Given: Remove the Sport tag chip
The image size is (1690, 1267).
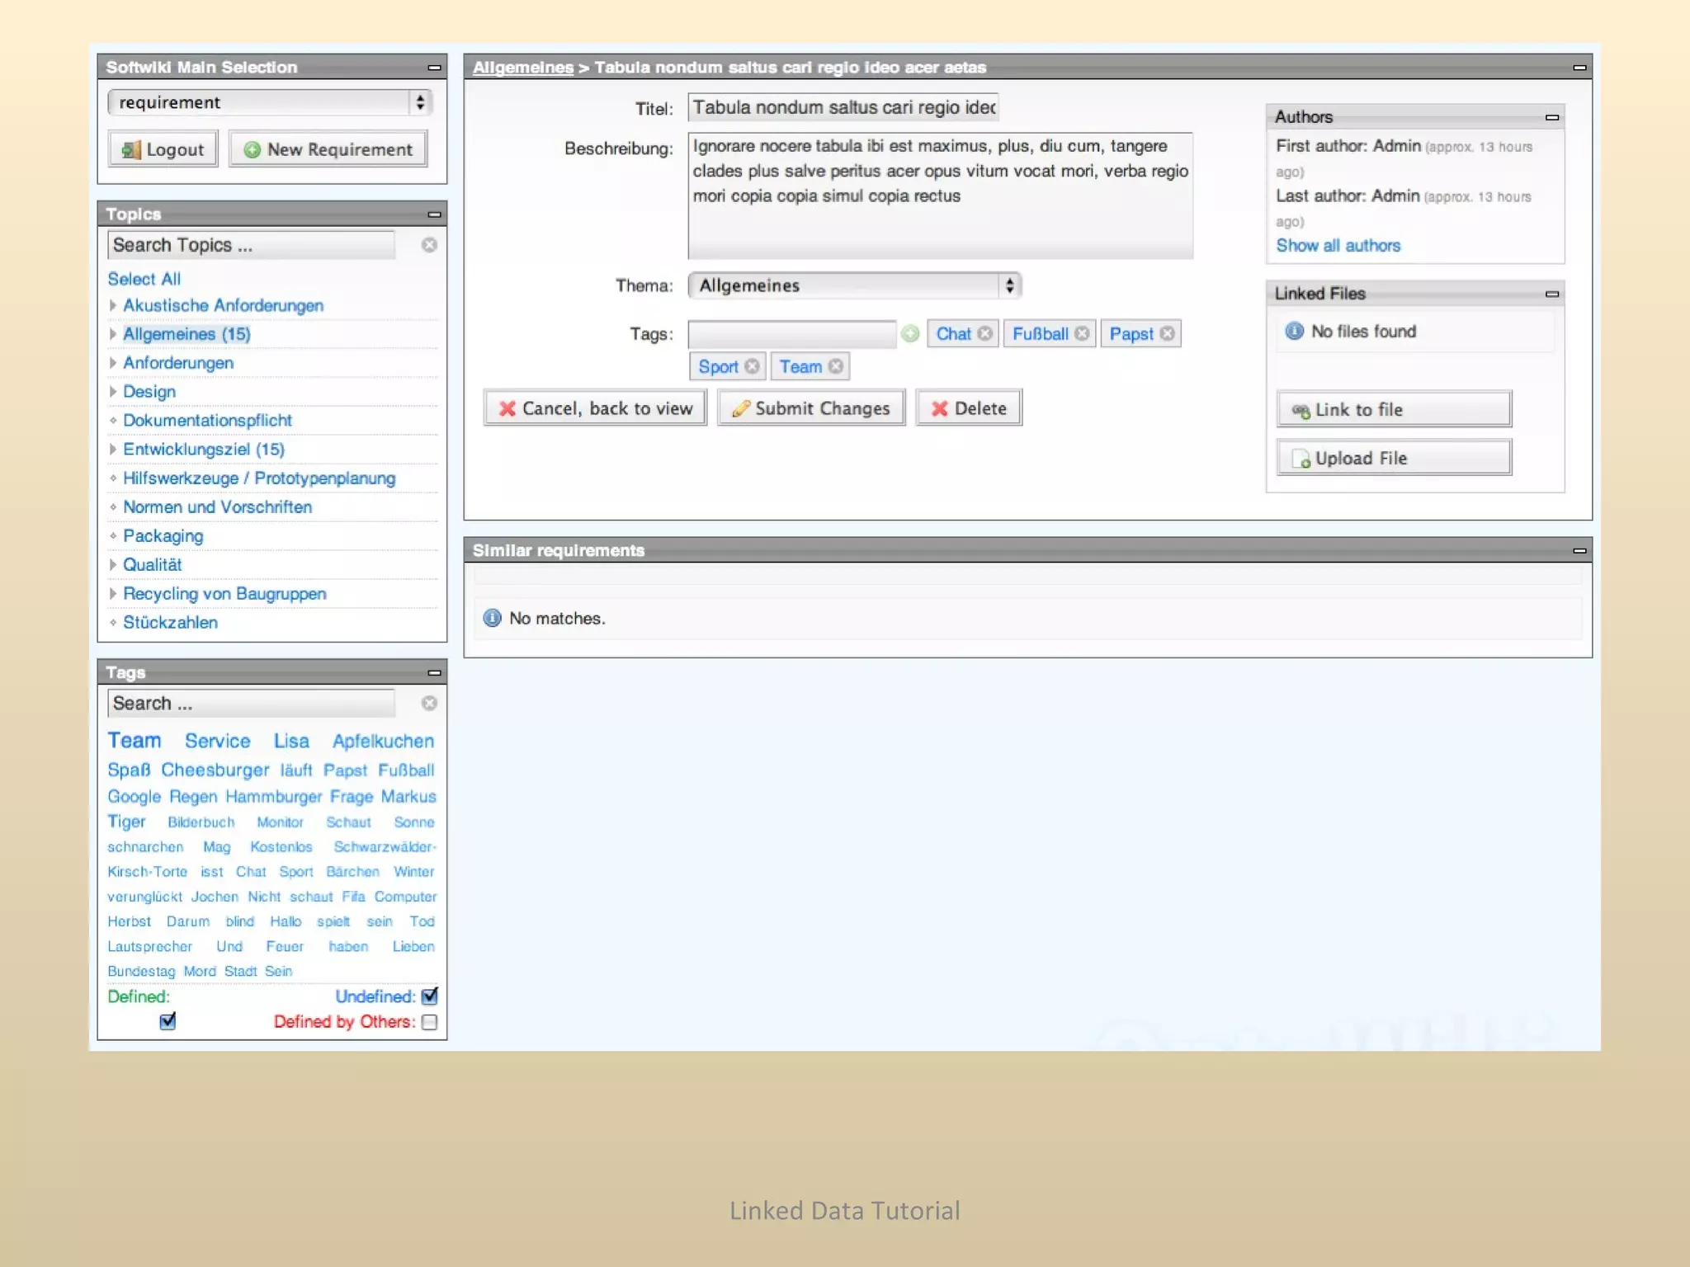Looking at the screenshot, I should pos(752,366).
